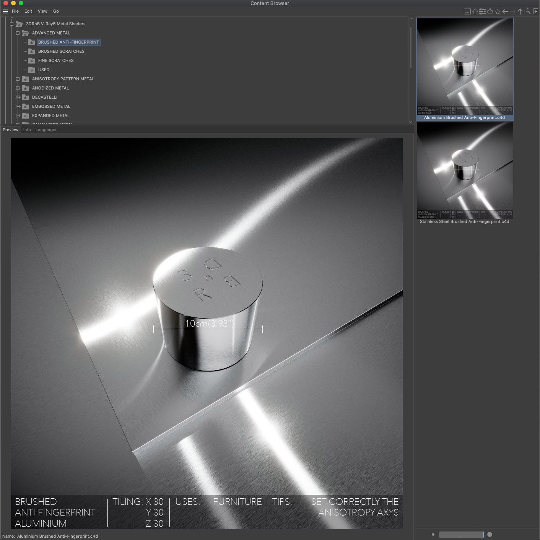Expand the DECASTELLI folder
The image size is (540, 540).
click(18, 97)
